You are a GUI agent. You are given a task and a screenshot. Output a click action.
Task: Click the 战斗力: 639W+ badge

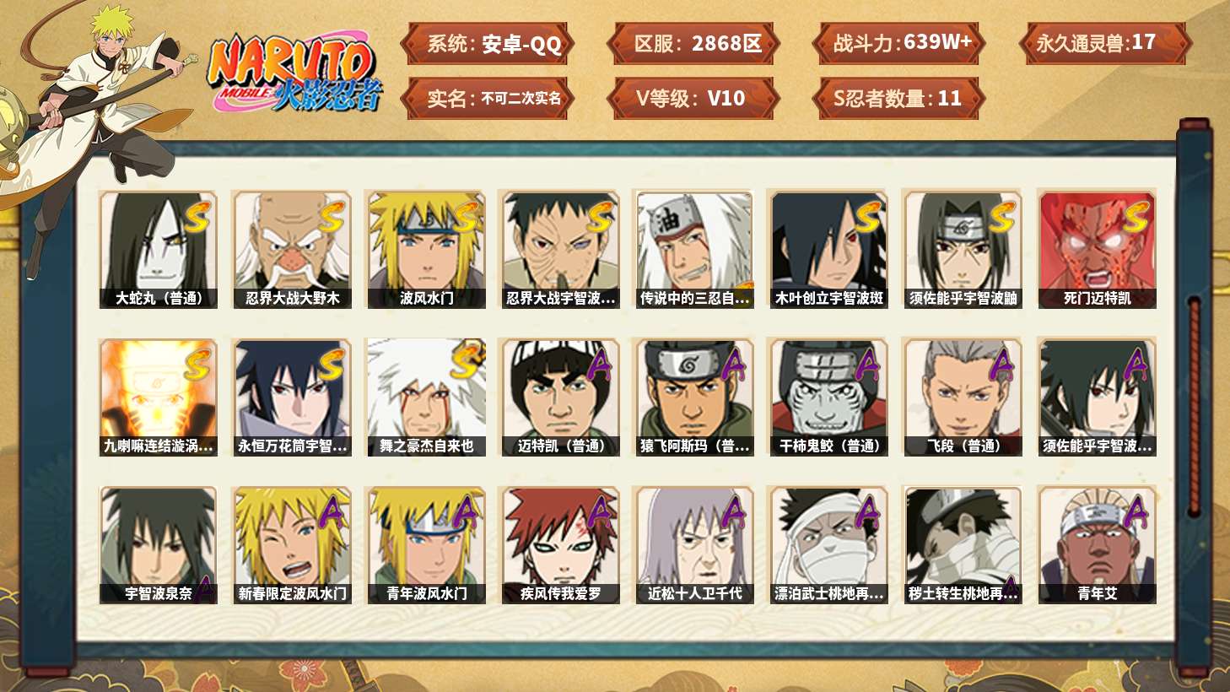click(898, 44)
